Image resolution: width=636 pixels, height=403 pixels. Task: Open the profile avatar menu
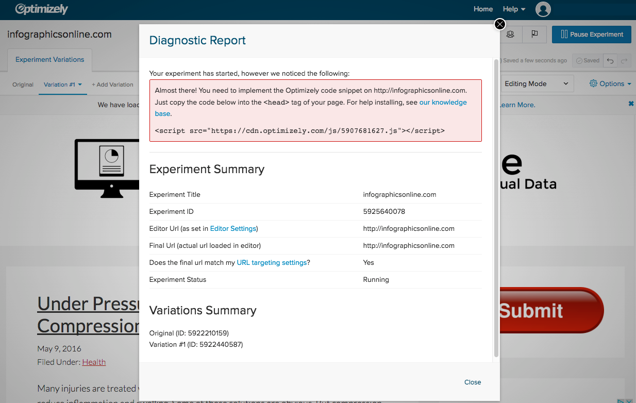(x=543, y=9)
